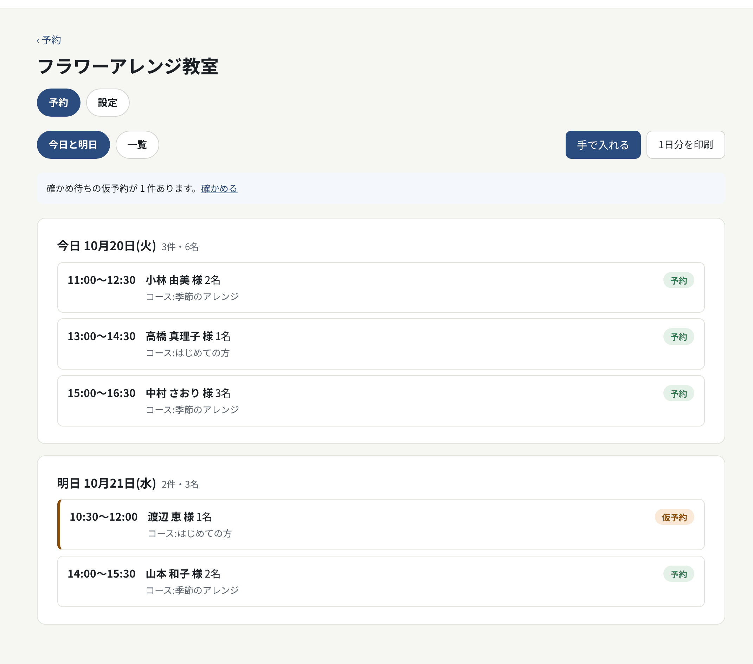Open the 確かめる link
Screen dimensions: 753x664
[x=219, y=188]
